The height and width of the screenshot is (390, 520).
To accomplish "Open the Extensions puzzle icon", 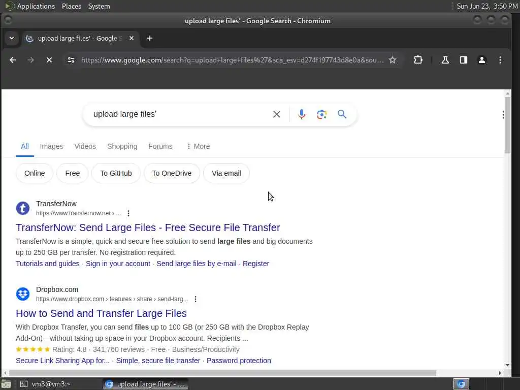I will (418, 60).
